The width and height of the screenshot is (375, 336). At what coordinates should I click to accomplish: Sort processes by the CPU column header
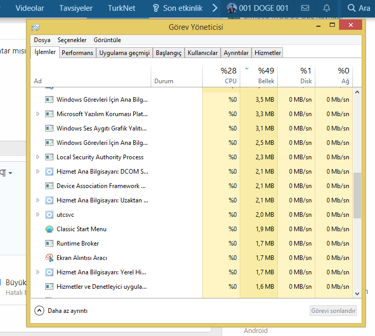[x=221, y=76]
